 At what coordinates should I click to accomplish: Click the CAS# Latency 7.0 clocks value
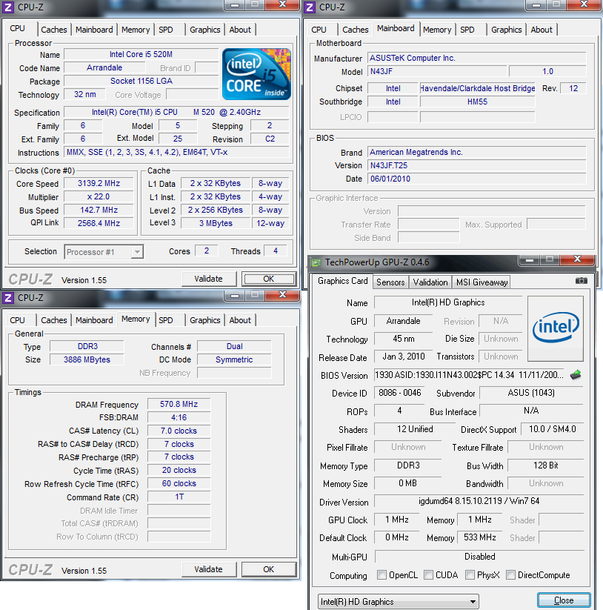tap(179, 431)
